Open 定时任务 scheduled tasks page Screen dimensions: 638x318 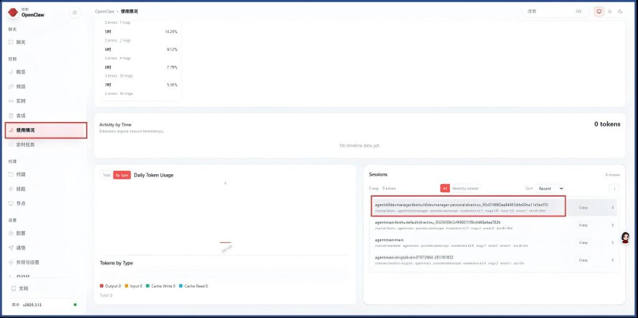point(25,144)
